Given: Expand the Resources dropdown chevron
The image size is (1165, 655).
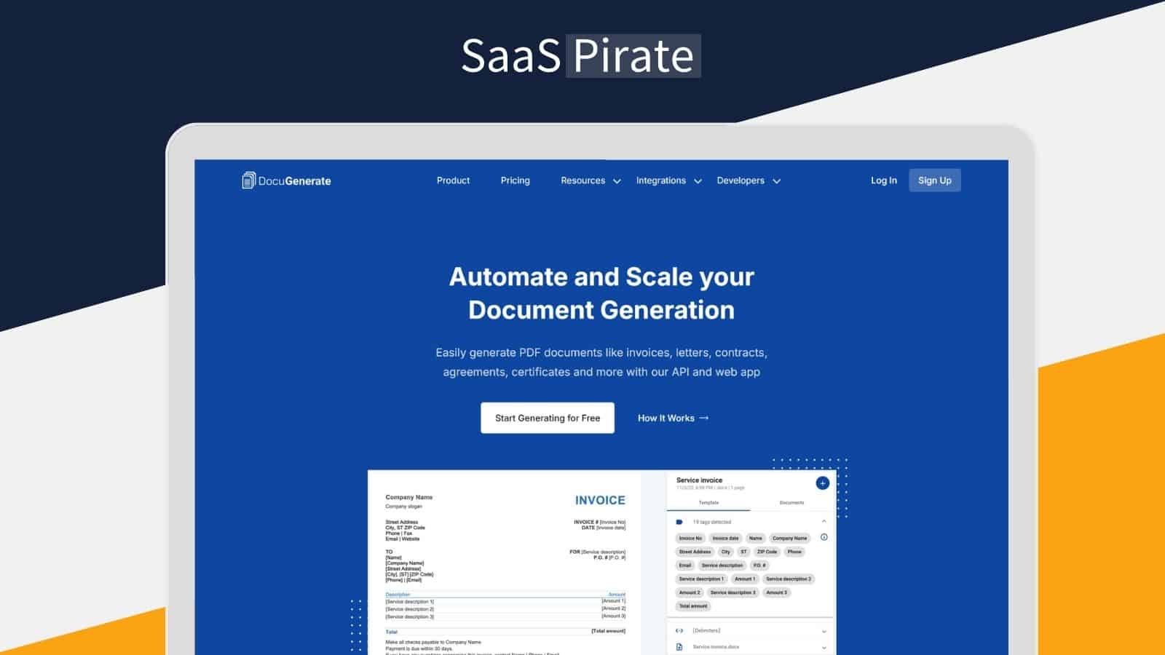Looking at the screenshot, I should click(x=617, y=181).
